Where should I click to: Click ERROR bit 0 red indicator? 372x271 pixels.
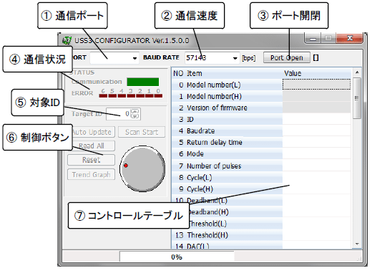click(x=158, y=96)
